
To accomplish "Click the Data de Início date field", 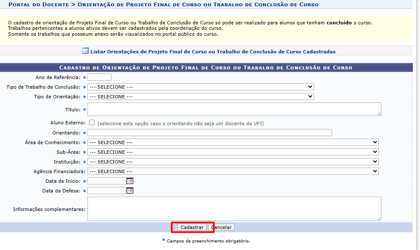I will [x=107, y=181].
